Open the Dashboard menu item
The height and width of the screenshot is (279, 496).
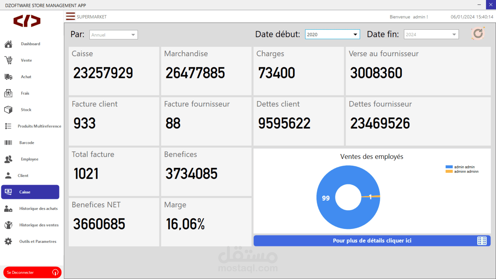[30, 44]
